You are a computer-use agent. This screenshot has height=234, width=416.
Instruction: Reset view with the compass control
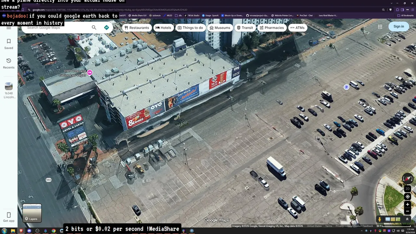point(408,178)
